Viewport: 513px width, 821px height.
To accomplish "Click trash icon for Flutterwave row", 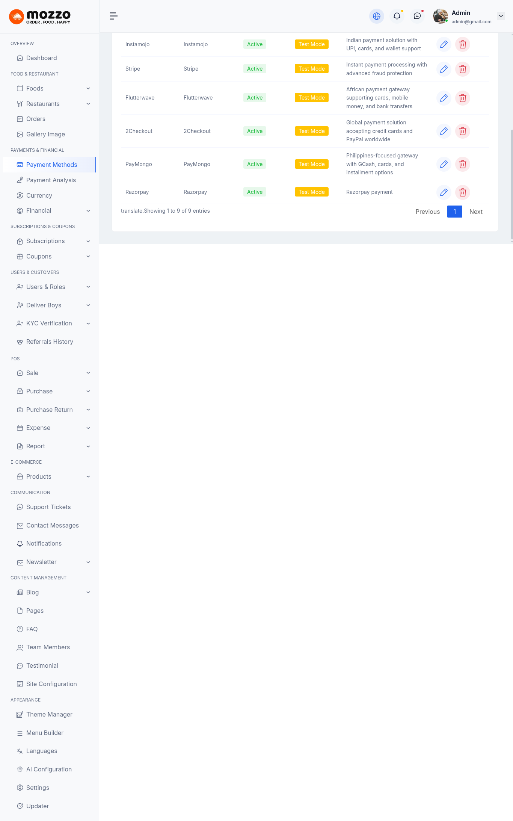I will point(462,98).
